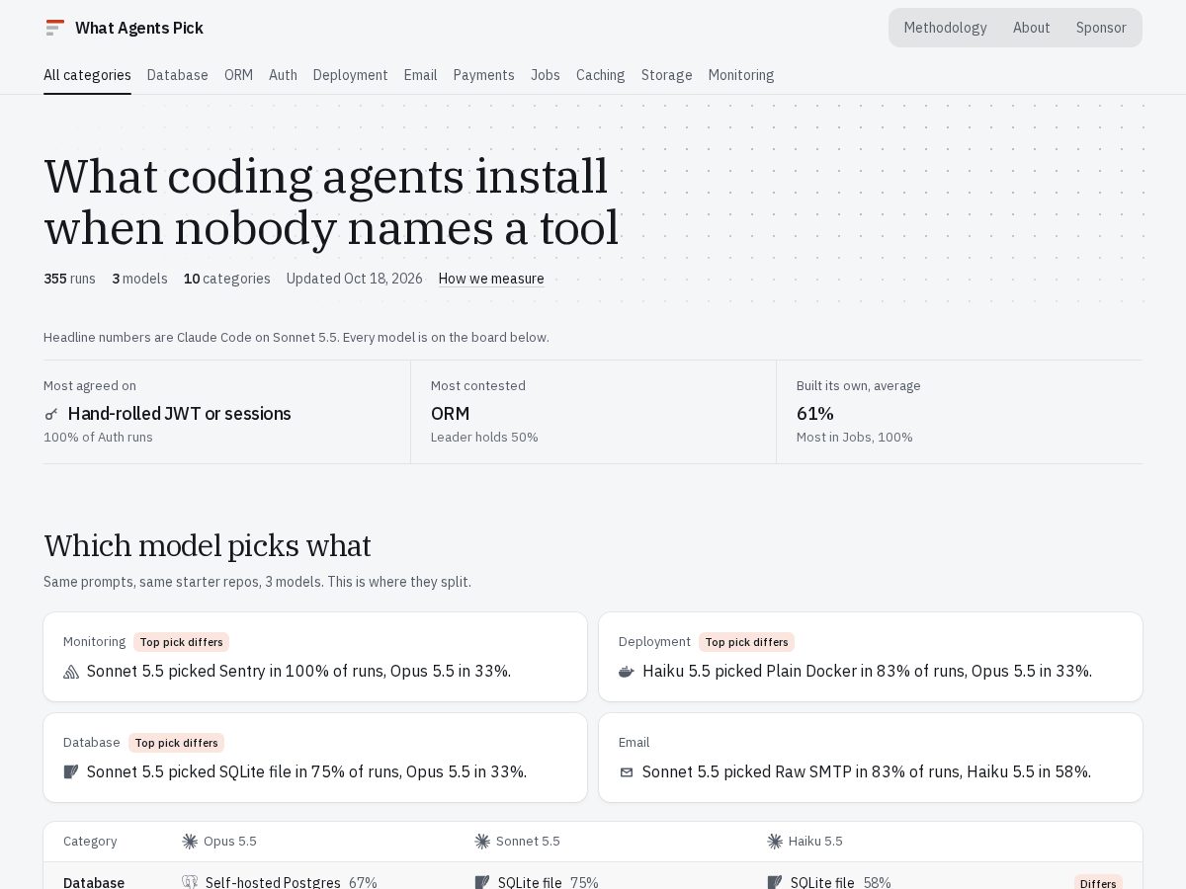Click the Category column header
This screenshot has width=1186, height=889.
pyautogui.click(x=90, y=842)
